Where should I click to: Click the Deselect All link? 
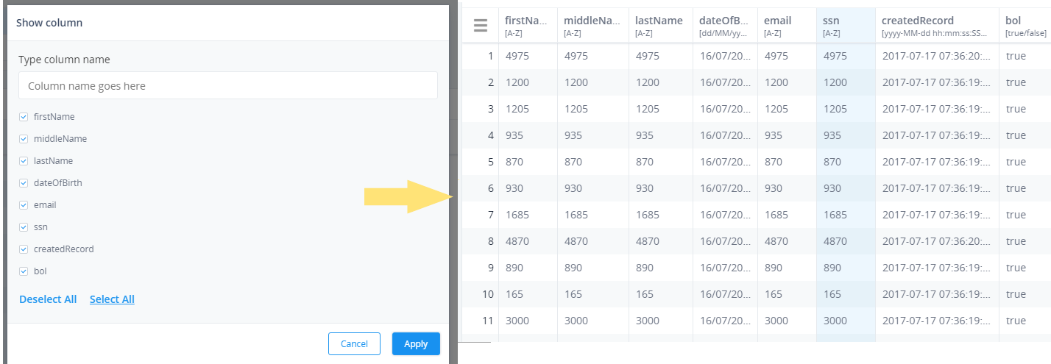point(48,299)
